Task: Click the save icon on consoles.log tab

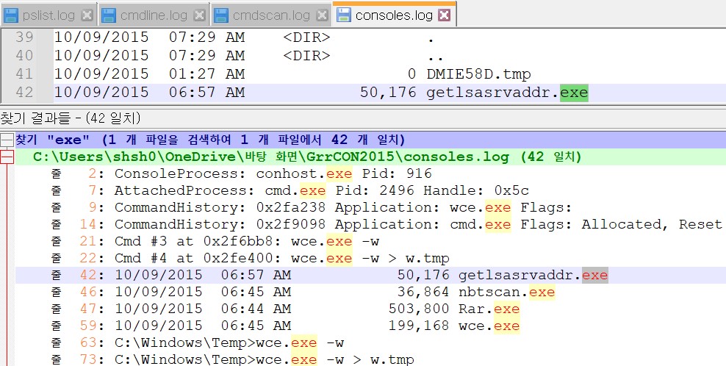Action: (x=344, y=15)
